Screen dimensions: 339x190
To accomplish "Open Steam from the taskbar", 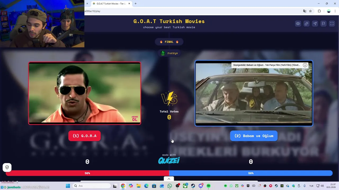I will (193, 186).
